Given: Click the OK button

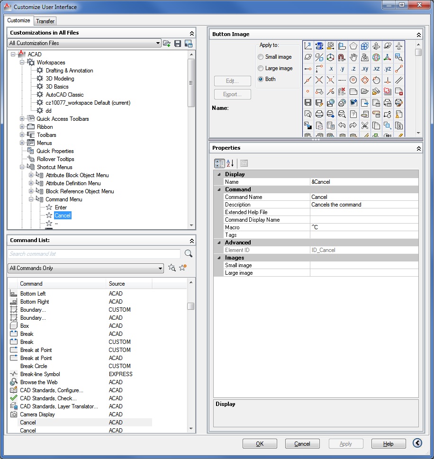Looking at the screenshot, I should coord(260,444).
